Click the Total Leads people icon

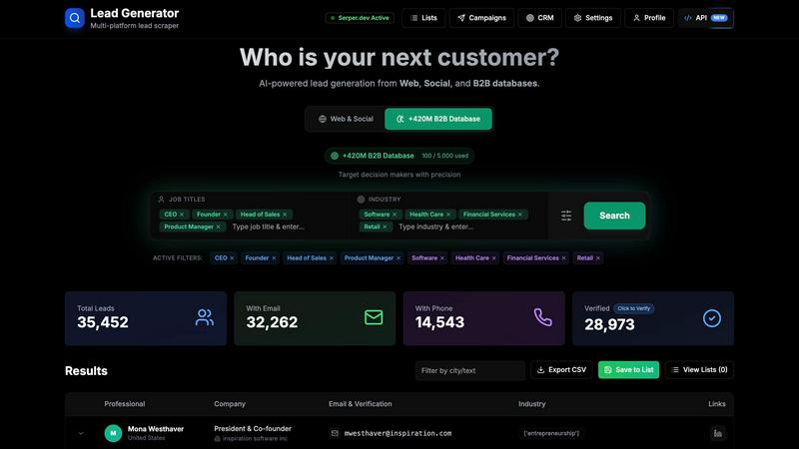(x=205, y=317)
